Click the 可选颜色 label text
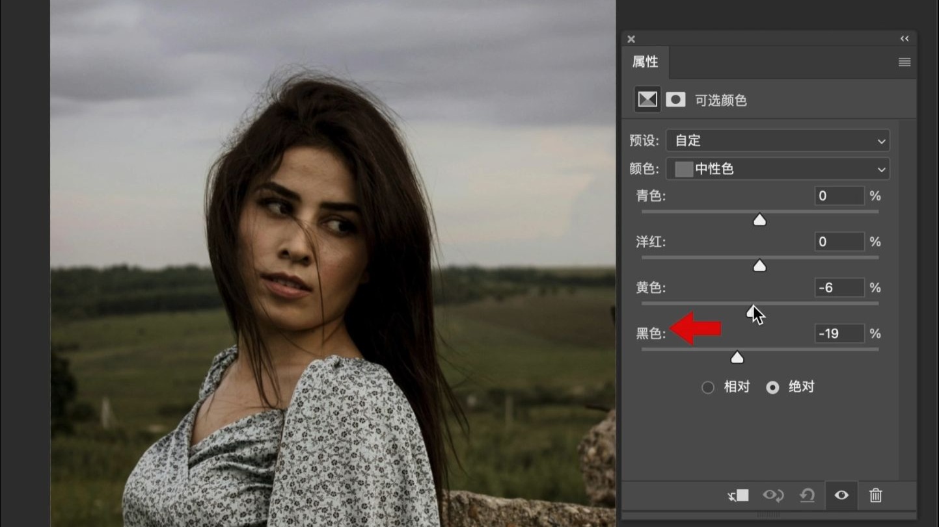The width and height of the screenshot is (939, 527). (720, 100)
